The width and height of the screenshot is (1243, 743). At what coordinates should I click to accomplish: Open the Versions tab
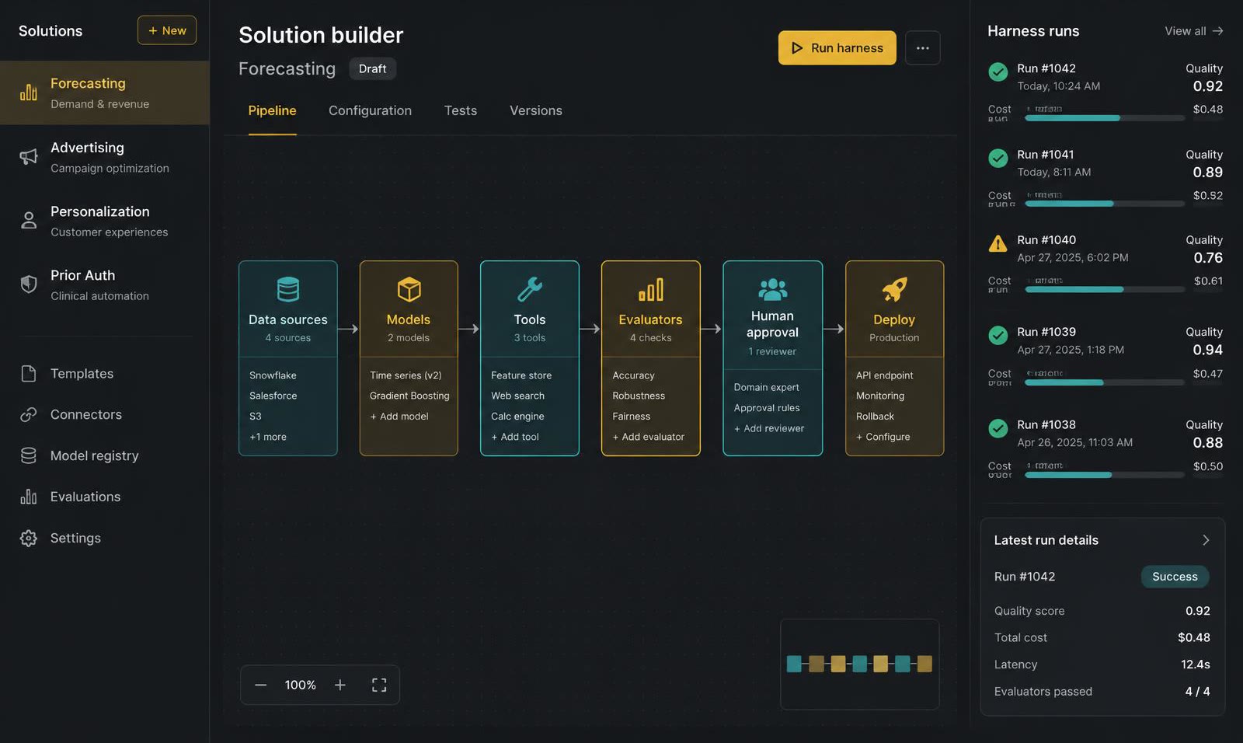pyautogui.click(x=536, y=110)
